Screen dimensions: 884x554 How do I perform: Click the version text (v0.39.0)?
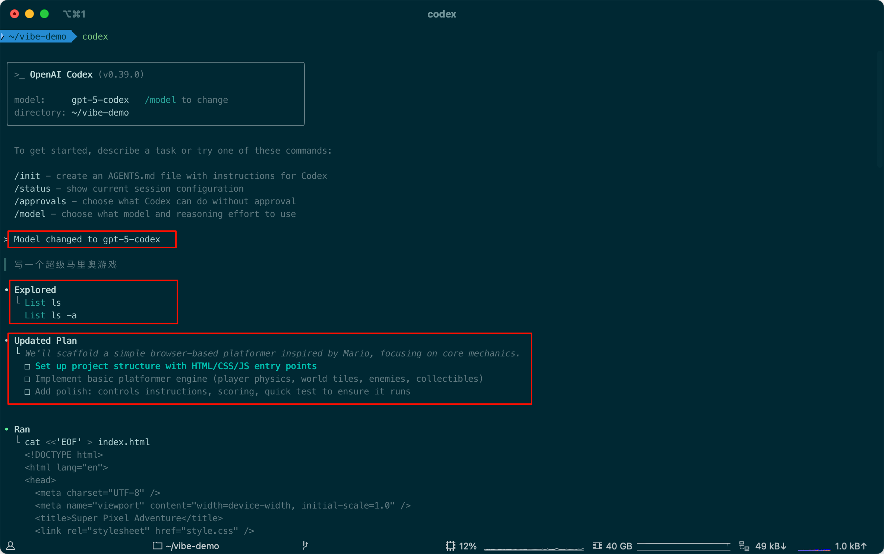(x=121, y=75)
